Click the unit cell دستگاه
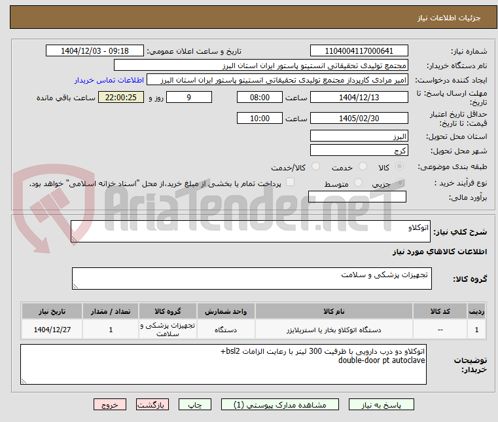This screenshot has width=498, height=422. pos(226,330)
